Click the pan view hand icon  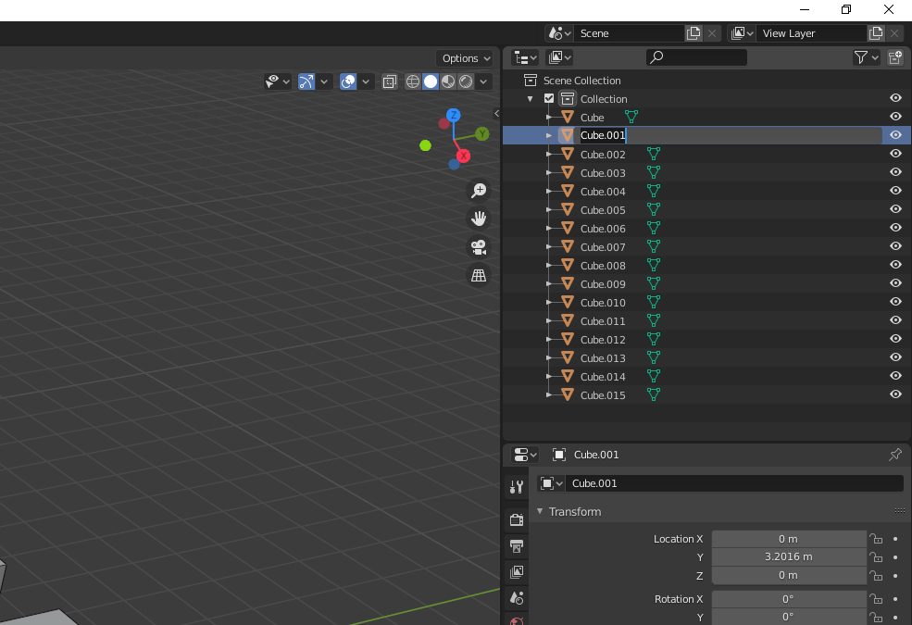pyautogui.click(x=479, y=219)
